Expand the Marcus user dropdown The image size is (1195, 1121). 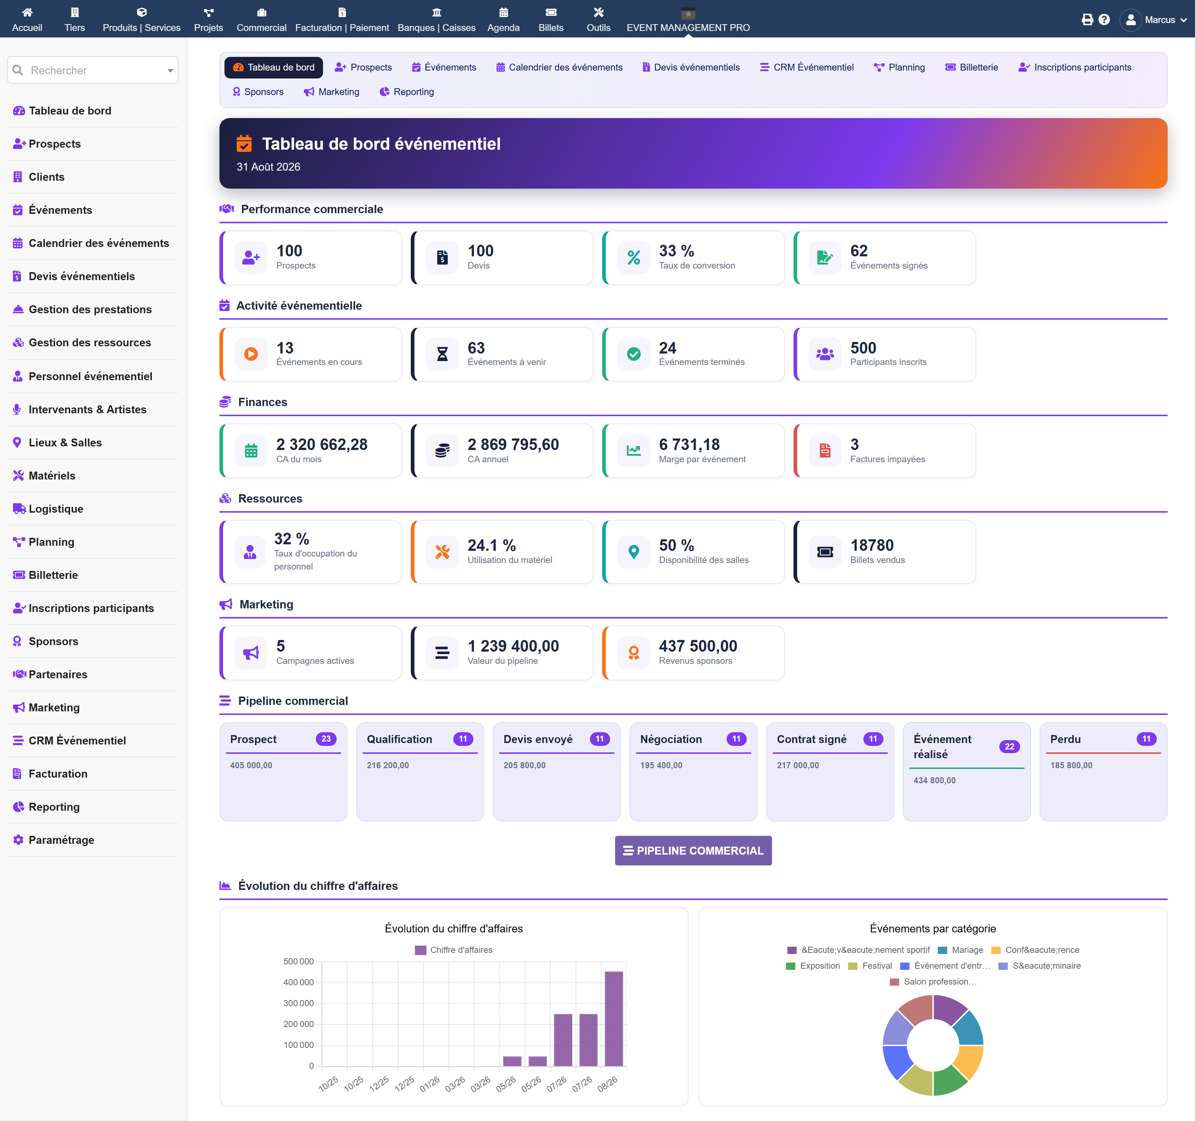click(x=1183, y=20)
